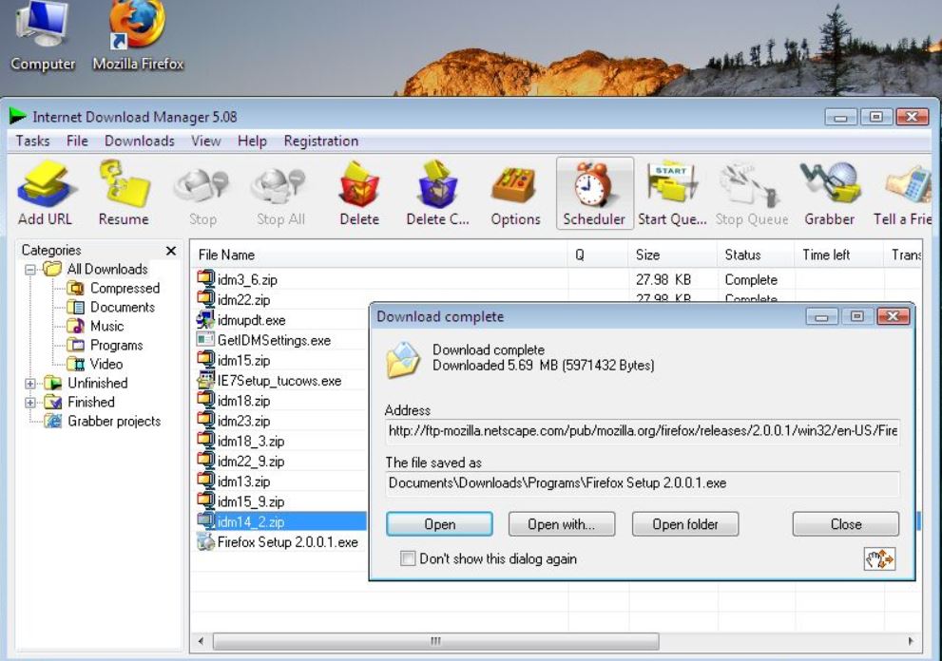
Task: Open the Options toolbar icon
Action: pyautogui.click(x=515, y=185)
